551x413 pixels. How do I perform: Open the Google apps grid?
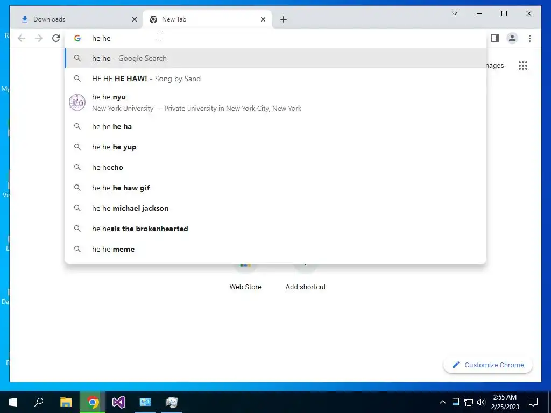tap(523, 66)
